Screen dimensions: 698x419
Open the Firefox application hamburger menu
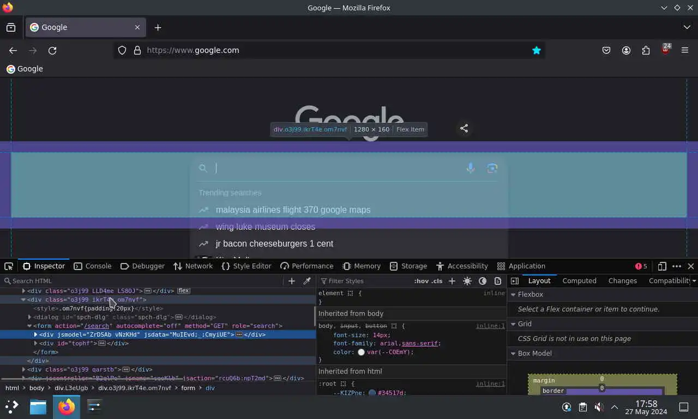[x=685, y=50]
